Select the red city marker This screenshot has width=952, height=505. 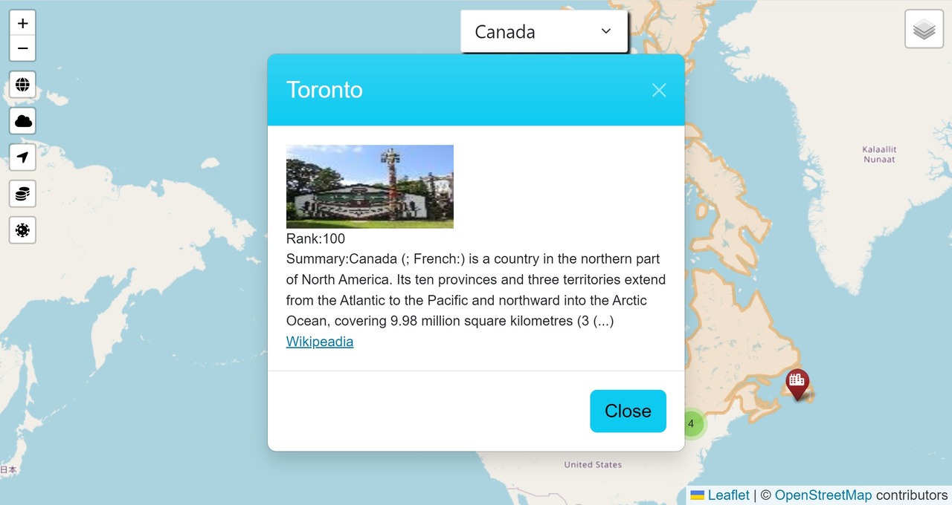tap(797, 383)
